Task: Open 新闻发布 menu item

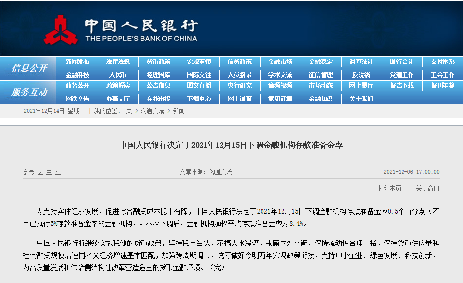Action: coord(78,62)
